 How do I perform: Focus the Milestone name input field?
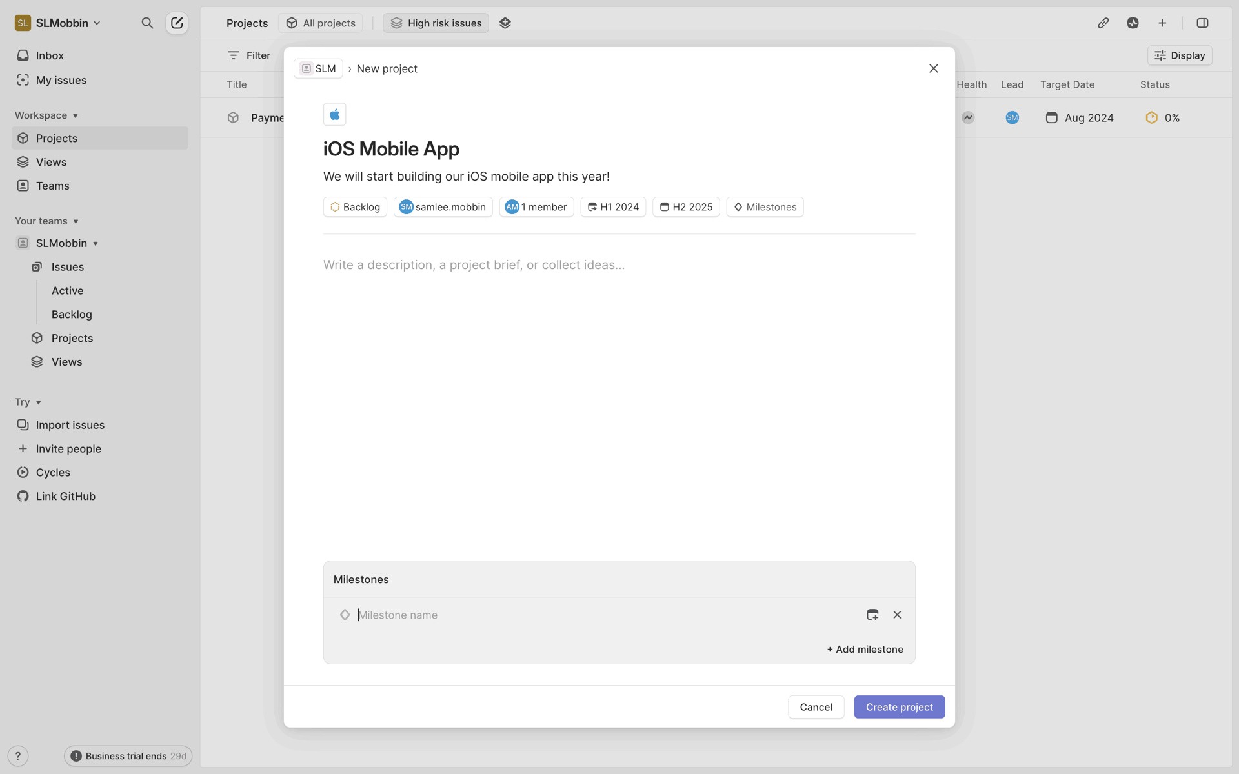607,615
